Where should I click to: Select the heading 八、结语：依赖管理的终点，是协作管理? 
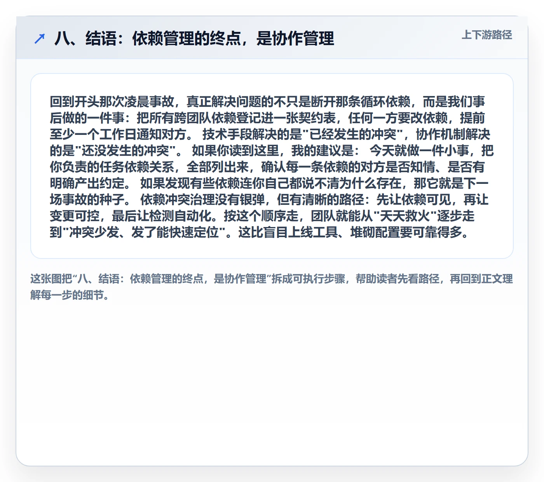point(194,38)
